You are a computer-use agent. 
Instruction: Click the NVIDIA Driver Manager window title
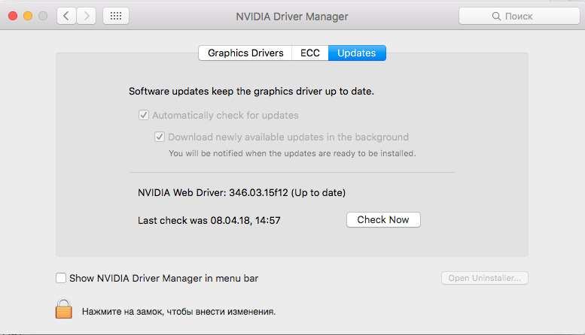(292, 17)
